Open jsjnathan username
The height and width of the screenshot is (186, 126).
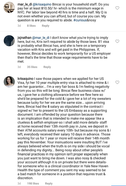[x=24, y=38]
